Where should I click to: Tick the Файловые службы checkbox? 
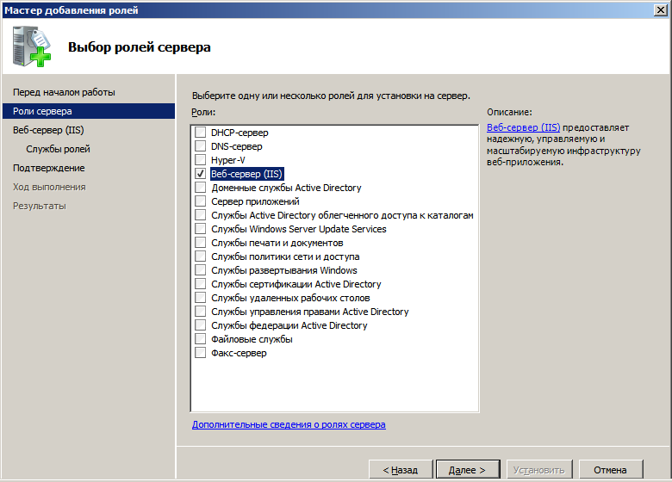pyautogui.click(x=200, y=339)
